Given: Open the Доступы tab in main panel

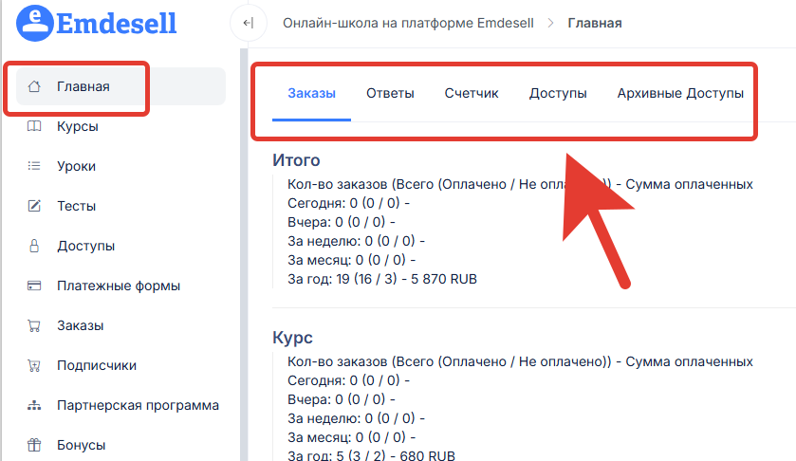Looking at the screenshot, I should tap(558, 93).
